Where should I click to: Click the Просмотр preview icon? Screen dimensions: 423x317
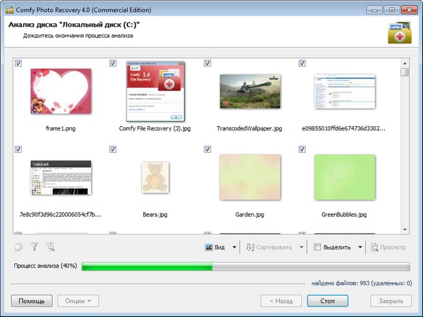375,247
